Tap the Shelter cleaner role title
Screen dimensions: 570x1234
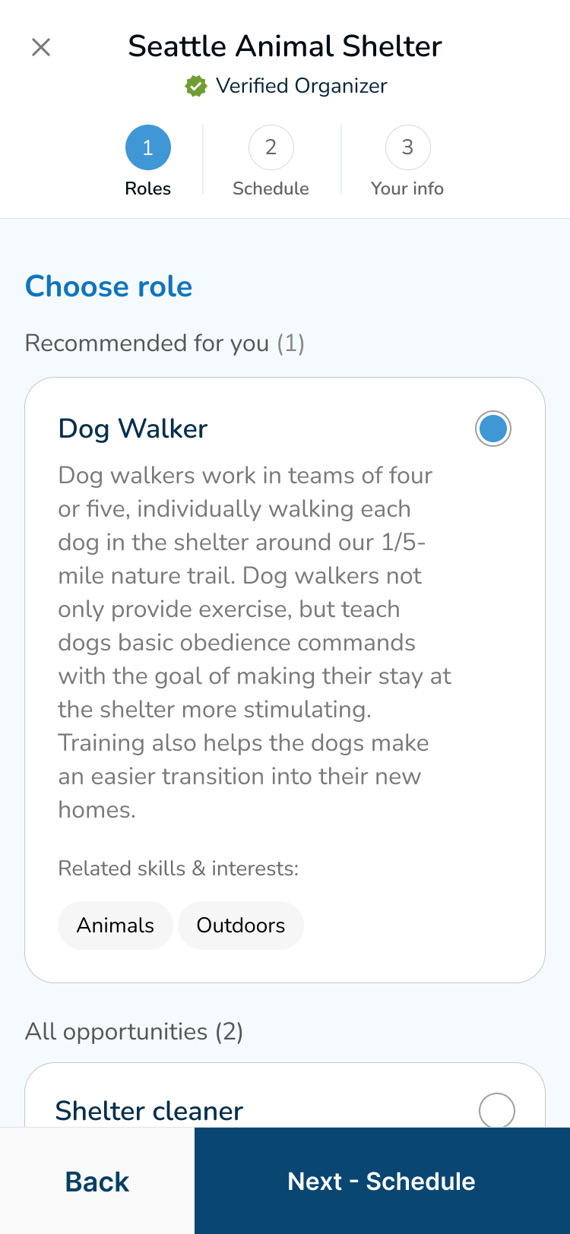pos(150,1111)
